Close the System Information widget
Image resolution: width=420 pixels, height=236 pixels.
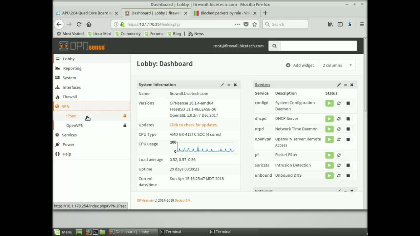coord(235,85)
